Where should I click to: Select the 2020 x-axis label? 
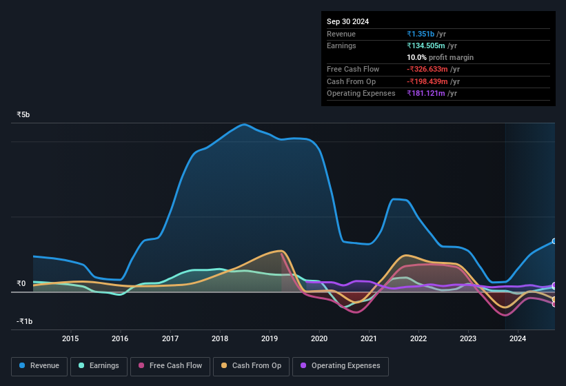[319, 338]
